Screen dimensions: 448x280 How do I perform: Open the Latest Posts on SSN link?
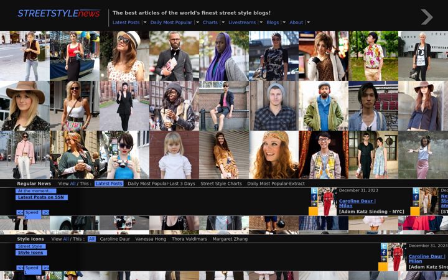click(42, 197)
